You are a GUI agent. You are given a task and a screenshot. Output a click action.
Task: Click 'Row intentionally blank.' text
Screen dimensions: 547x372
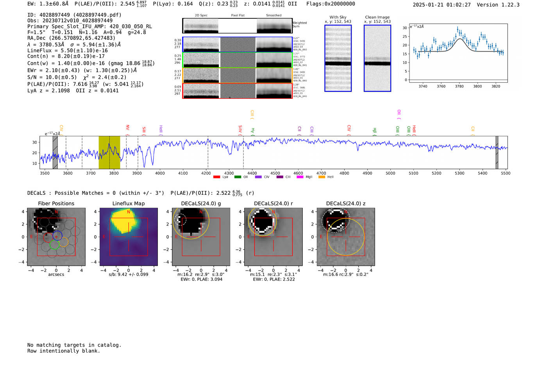click(64, 351)
